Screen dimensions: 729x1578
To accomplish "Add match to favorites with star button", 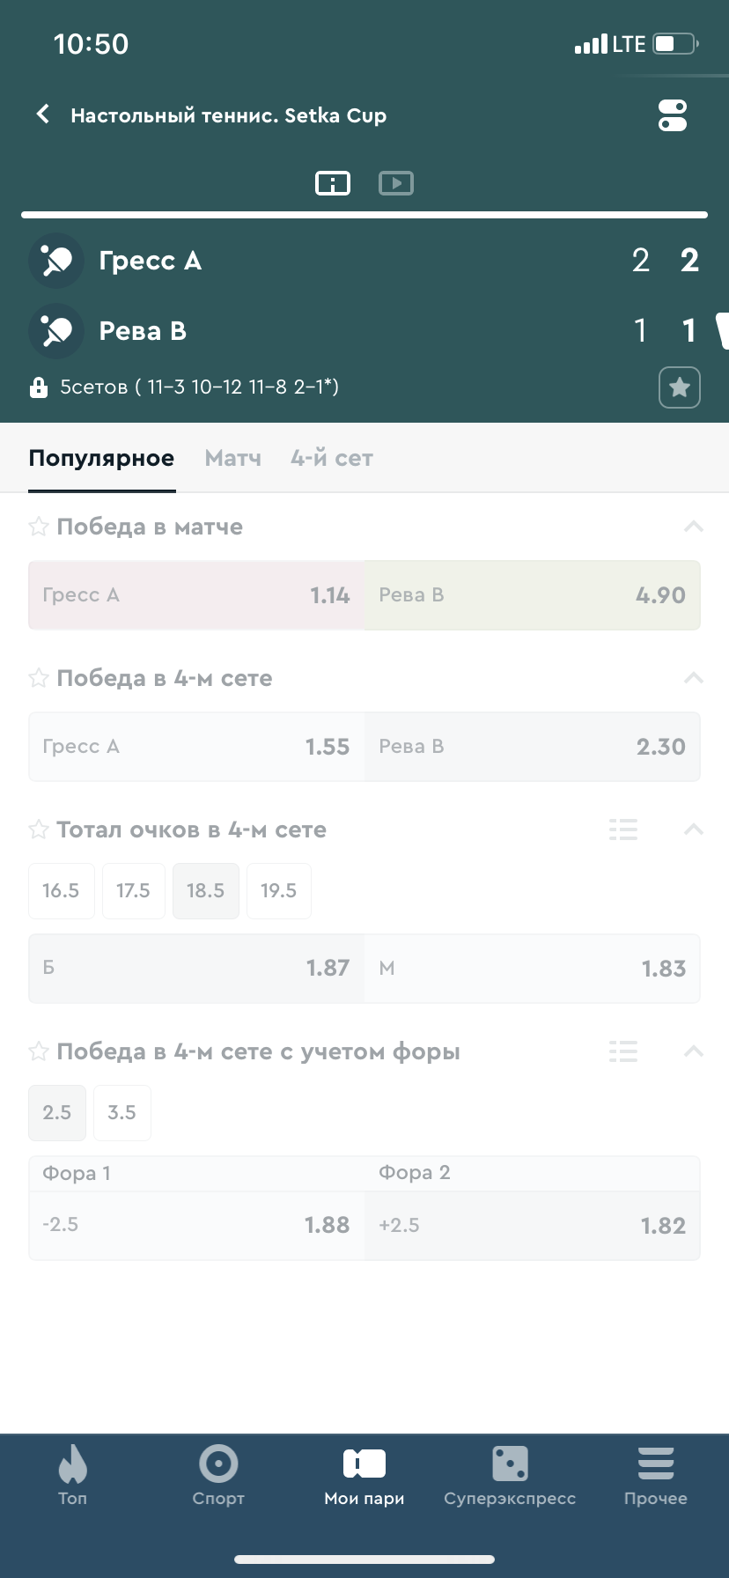I will (x=680, y=387).
